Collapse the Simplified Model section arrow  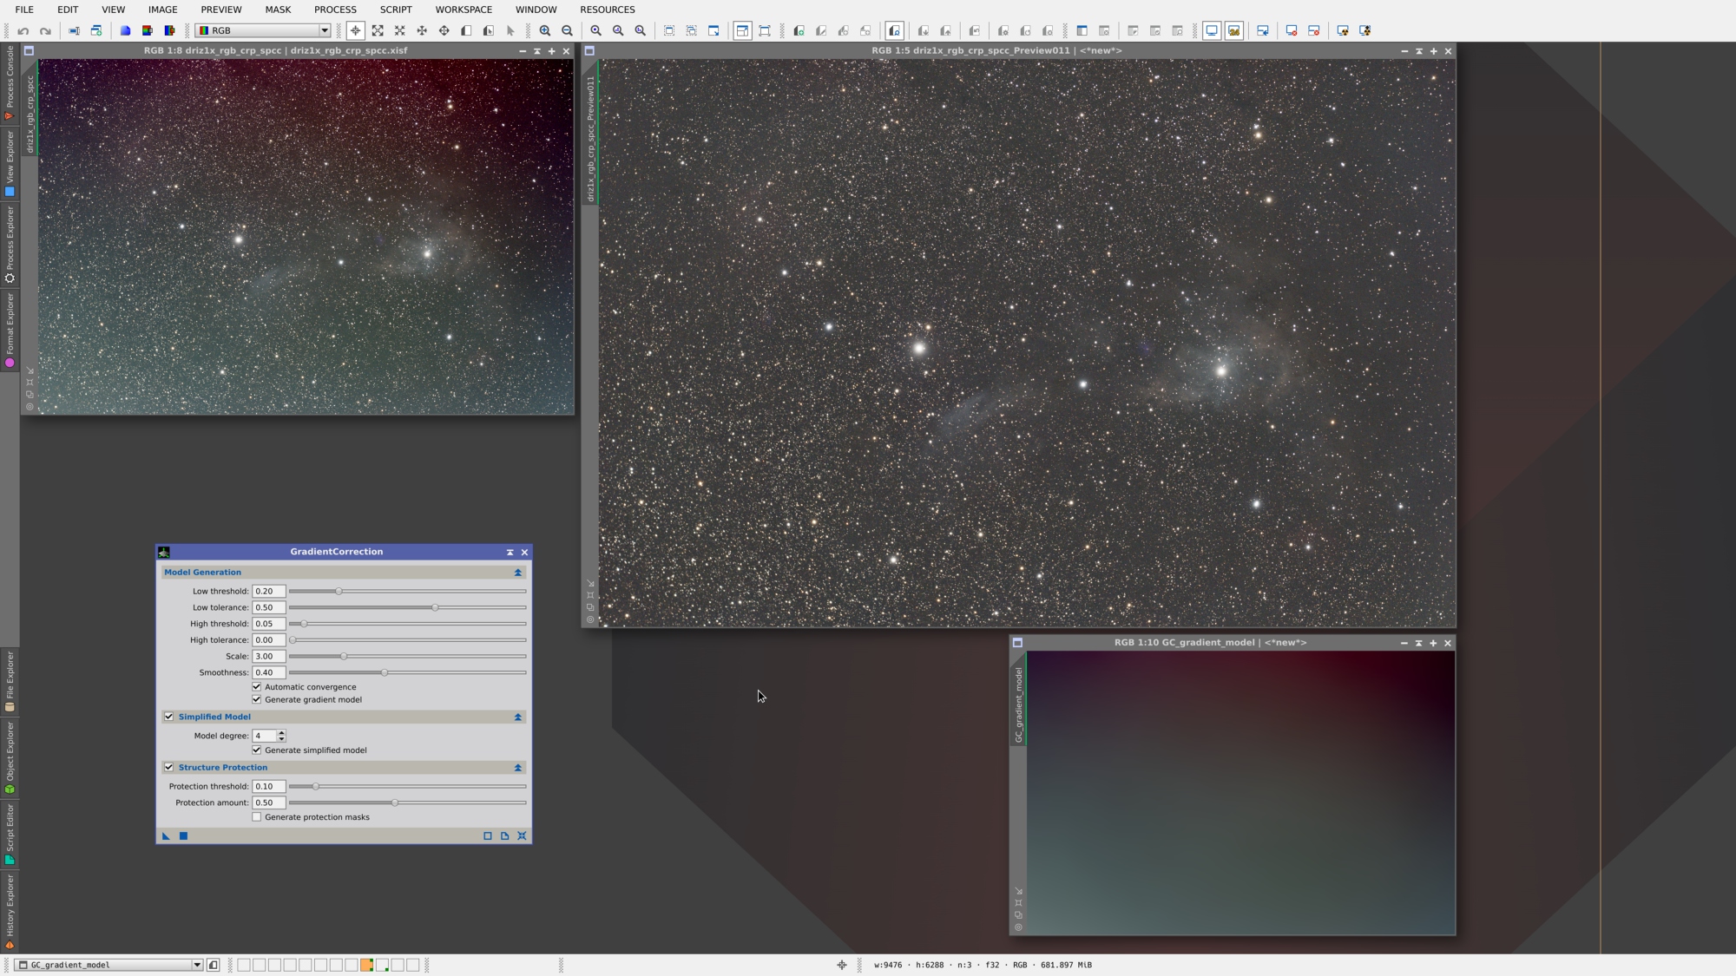tap(518, 717)
